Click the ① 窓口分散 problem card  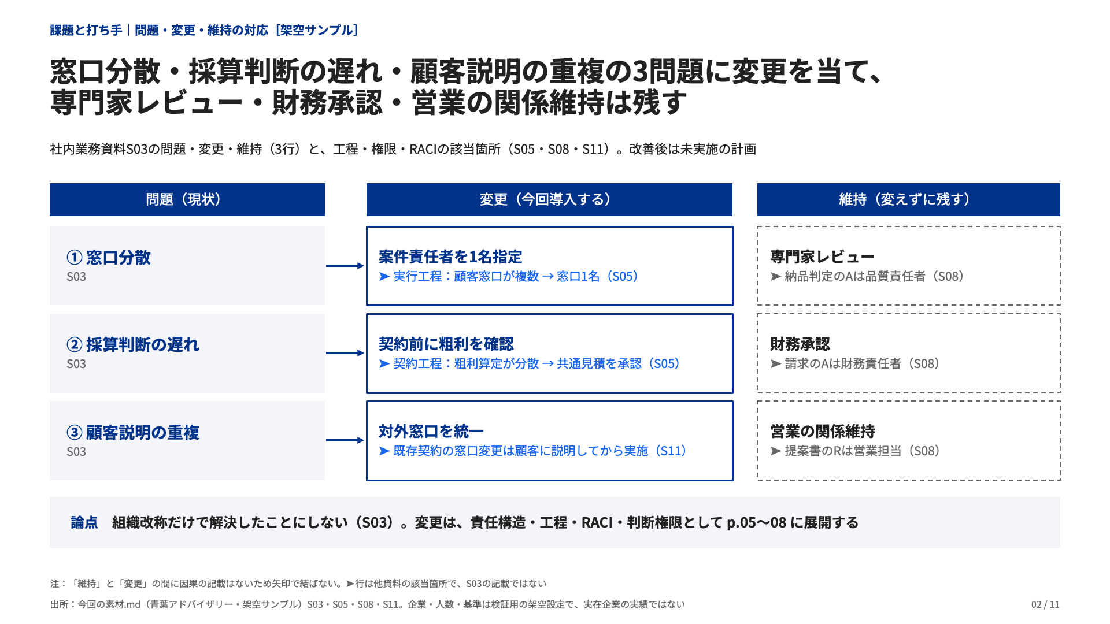tap(187, 266)
